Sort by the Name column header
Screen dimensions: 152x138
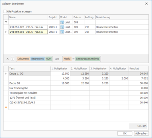28,17
